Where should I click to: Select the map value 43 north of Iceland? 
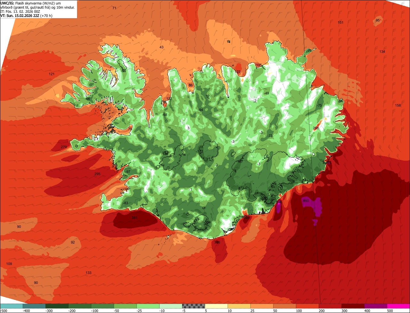[161, 47]
